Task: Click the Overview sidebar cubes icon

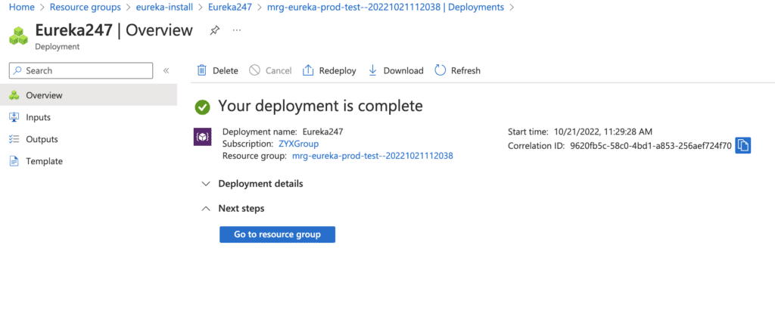Action: (14, 95)
